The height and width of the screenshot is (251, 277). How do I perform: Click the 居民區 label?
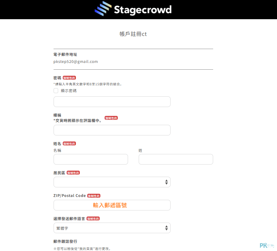coord(59,173)
